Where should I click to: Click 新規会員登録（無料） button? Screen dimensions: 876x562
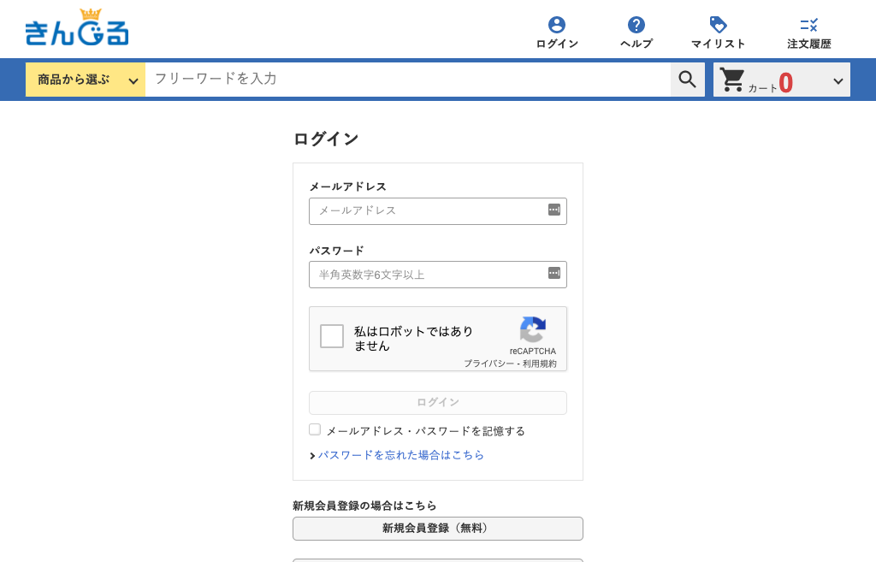[x=438, y=529]
